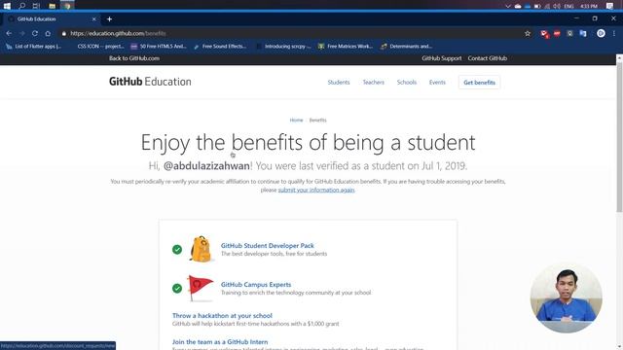Open network status tray icon
This screenshot has width=623, height=350.
pos(547,6)
